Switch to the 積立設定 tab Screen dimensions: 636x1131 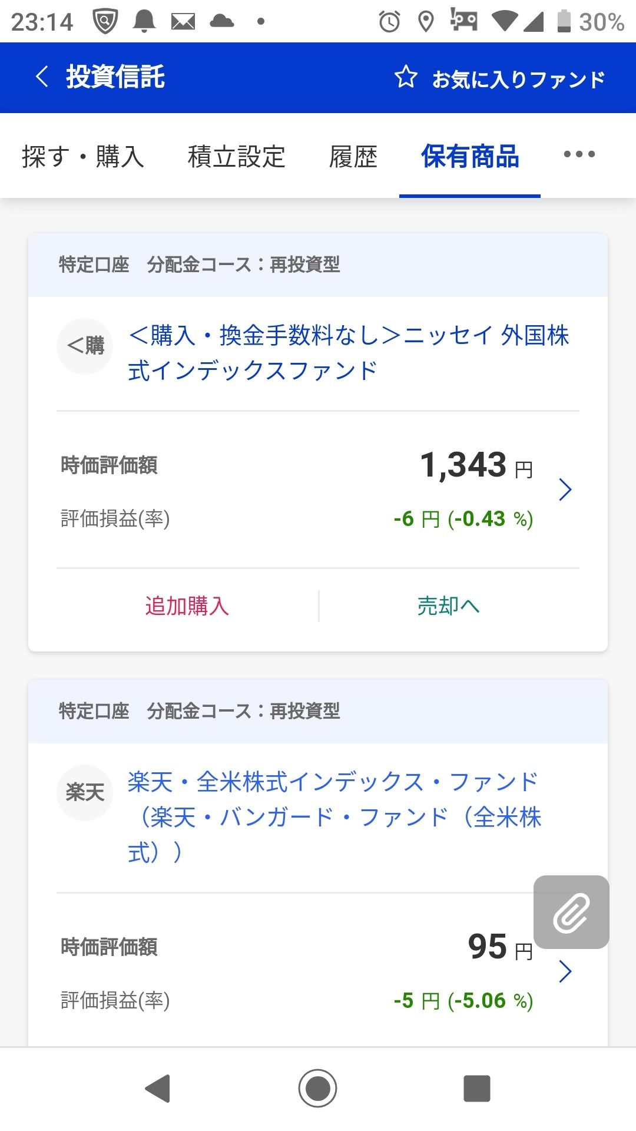point(236,157)
